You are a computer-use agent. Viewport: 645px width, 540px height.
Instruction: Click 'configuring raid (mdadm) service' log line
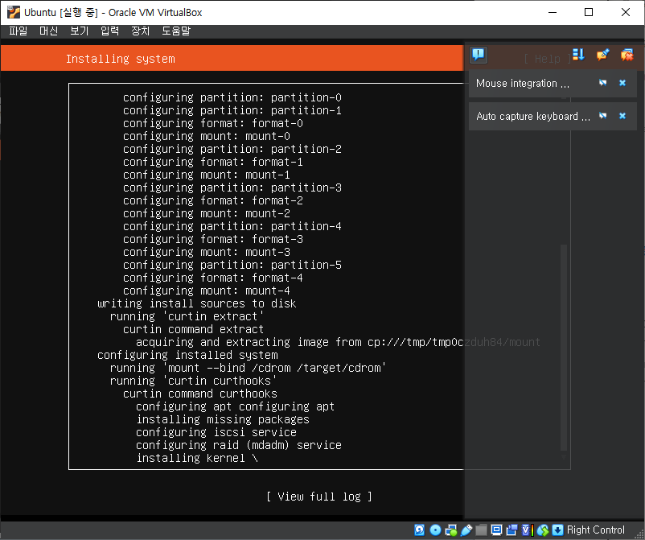tap(239, 445)
